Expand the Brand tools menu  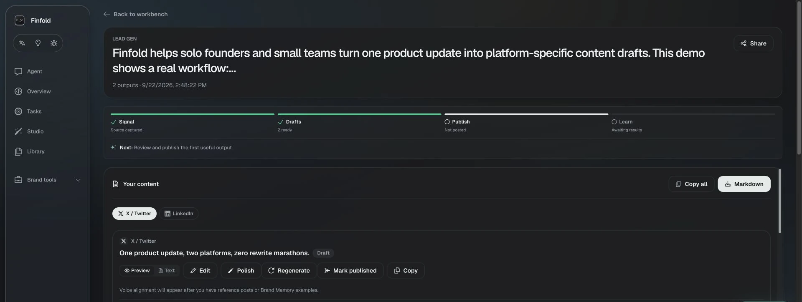pos(48,180)
